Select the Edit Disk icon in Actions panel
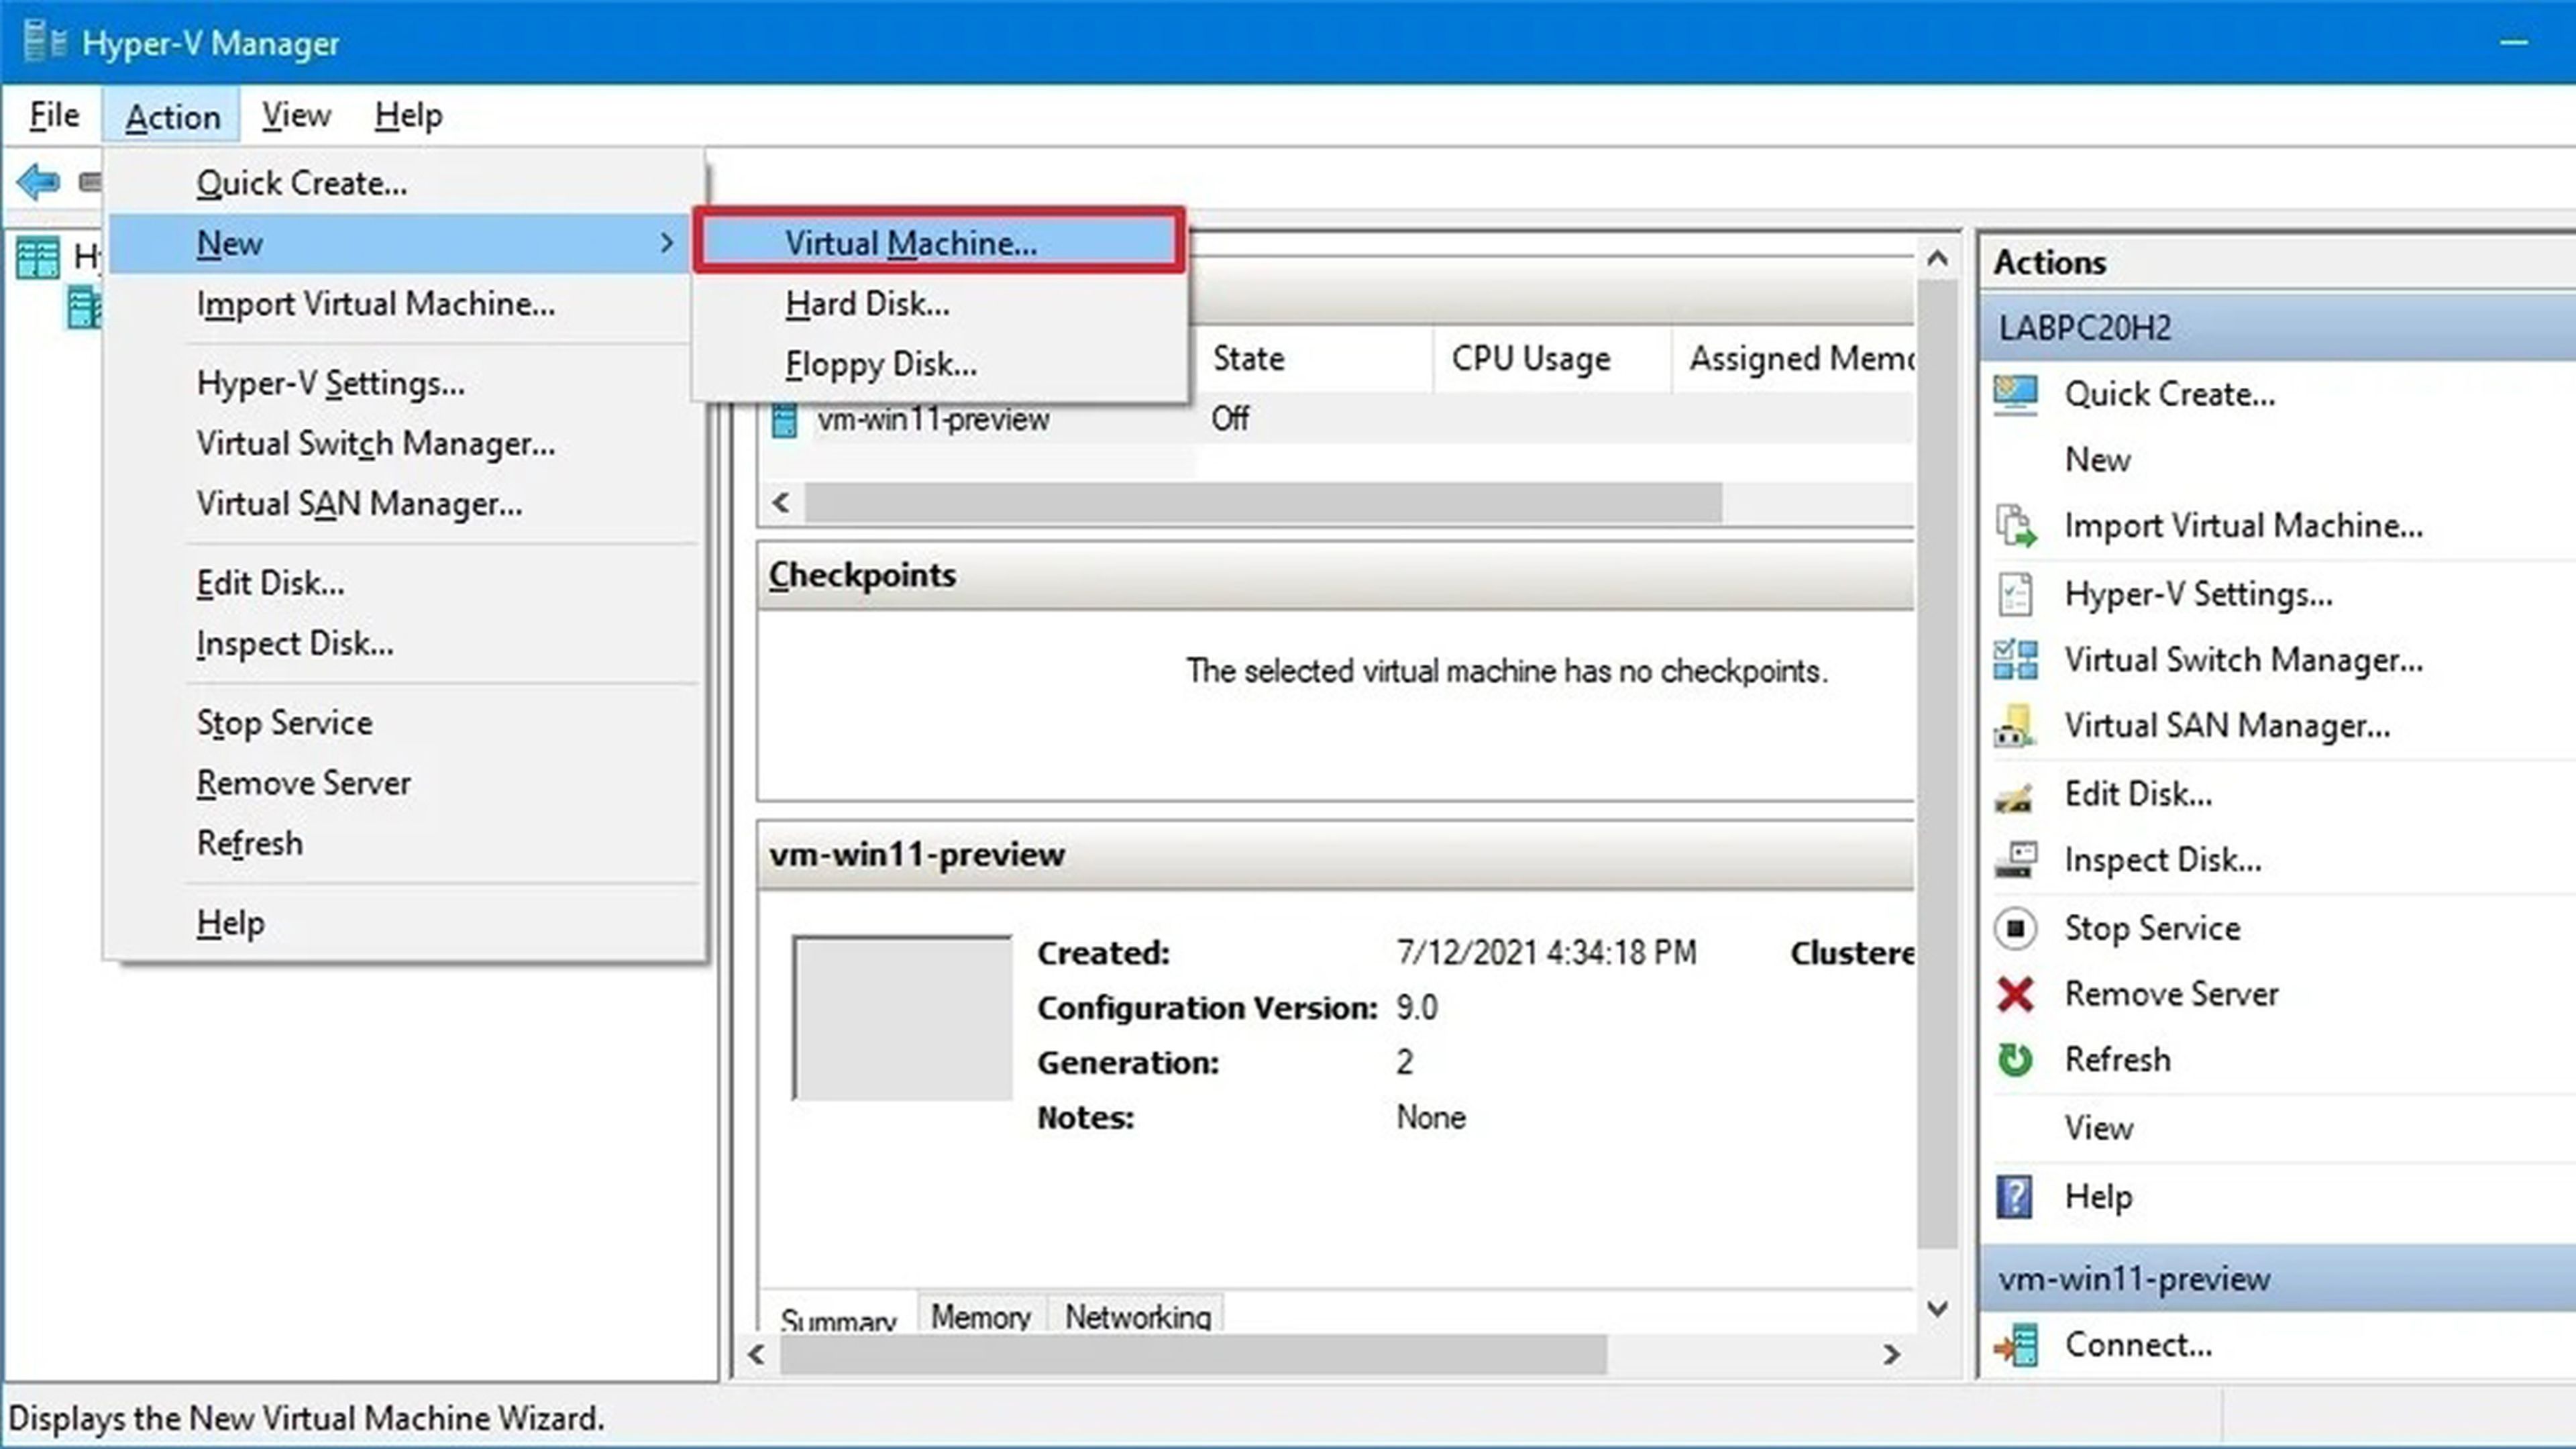Image resolution: width=2576 pixels, height=1449 pixels. pos(2015,794)
